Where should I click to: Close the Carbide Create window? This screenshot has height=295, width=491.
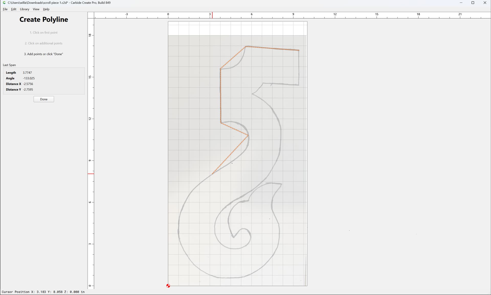coord(485,3)
